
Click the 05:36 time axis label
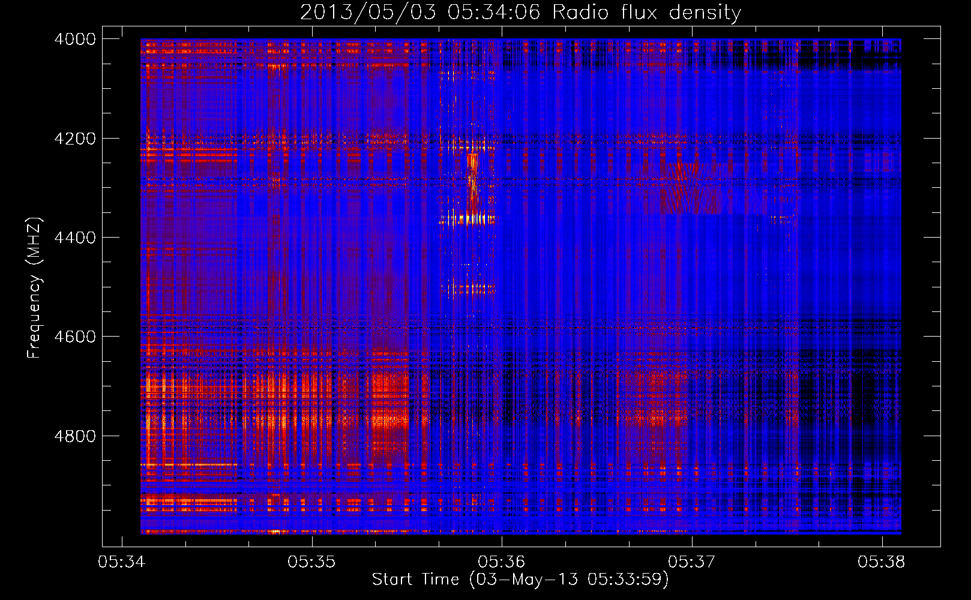click(x=502, y=562)
